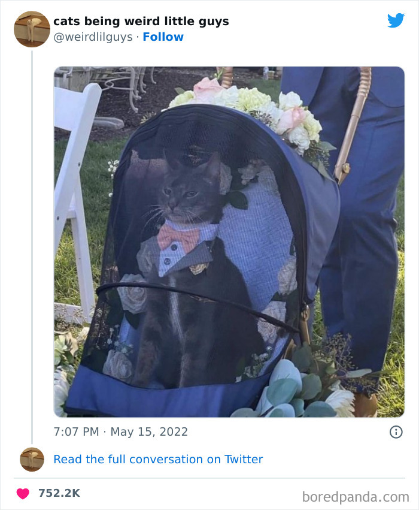Open the 7:07 PM timestamp link
The height and width of the screenshot is (510, 419).
click(x=77, y=431)
